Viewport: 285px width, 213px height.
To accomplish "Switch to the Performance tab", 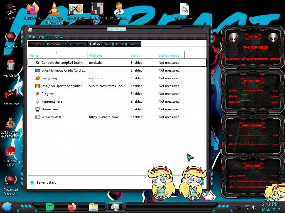I will pyautogui.click(x=56, y=44).
